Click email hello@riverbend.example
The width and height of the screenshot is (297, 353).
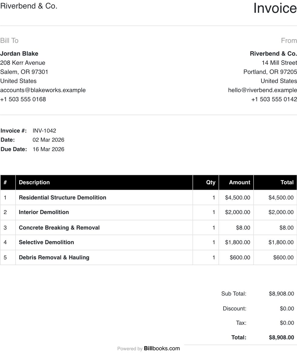coord(263,90)
